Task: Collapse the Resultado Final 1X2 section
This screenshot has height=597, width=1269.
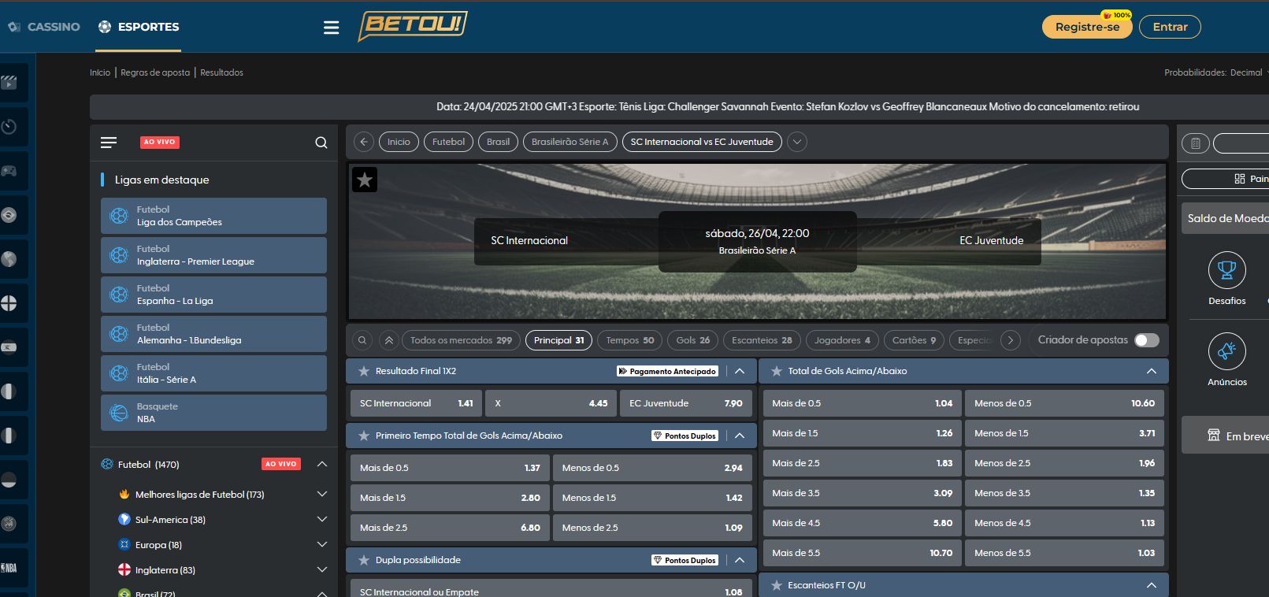Action: (740, 371)
